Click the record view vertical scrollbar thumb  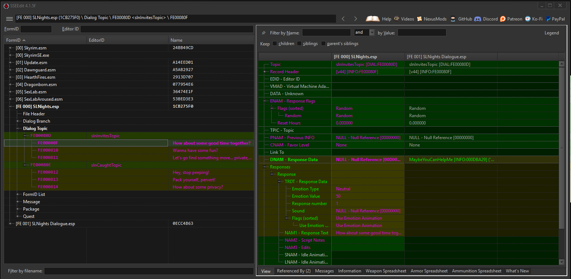562,148
